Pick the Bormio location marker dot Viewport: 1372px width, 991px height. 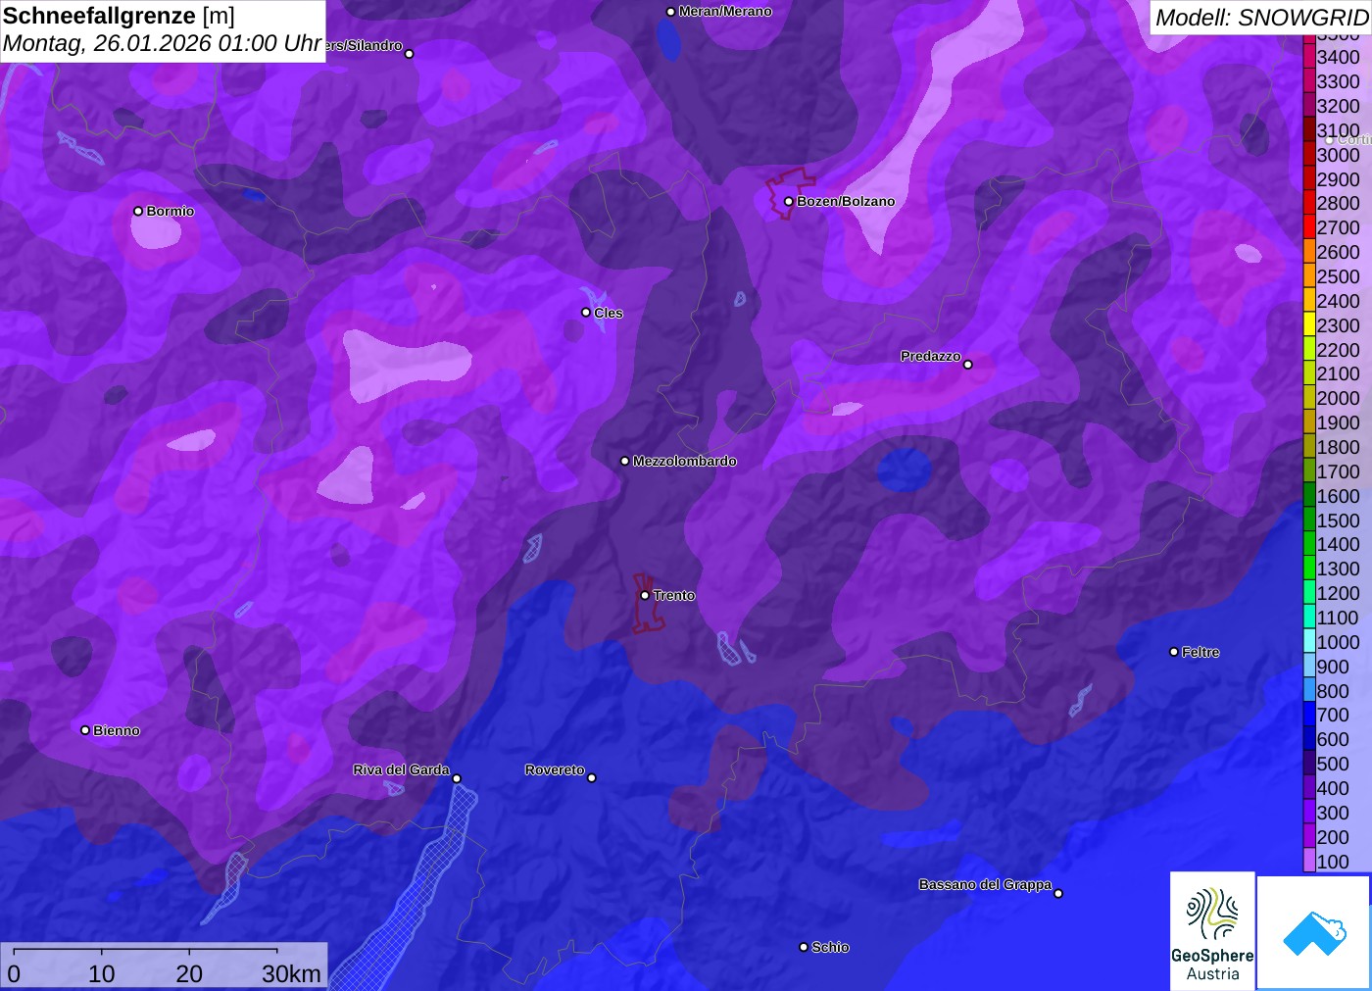pos(138,211)
